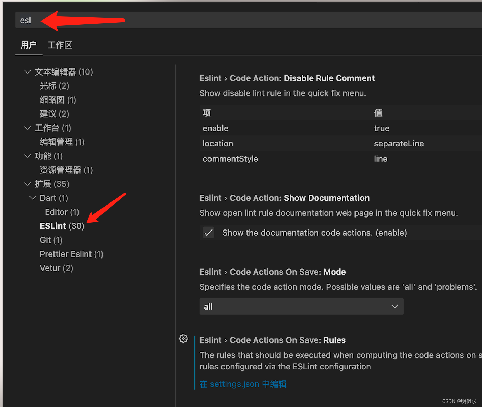Click the Code Actions On Save Rules title
This screenshot has width=482, height=407.
[273, 340]
